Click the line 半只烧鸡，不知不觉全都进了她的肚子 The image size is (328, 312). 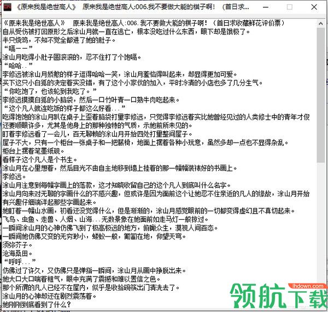click(x=59, y=40)
